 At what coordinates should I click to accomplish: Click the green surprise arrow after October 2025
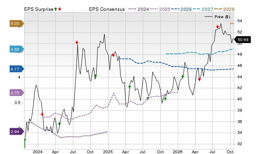(165, 99)
